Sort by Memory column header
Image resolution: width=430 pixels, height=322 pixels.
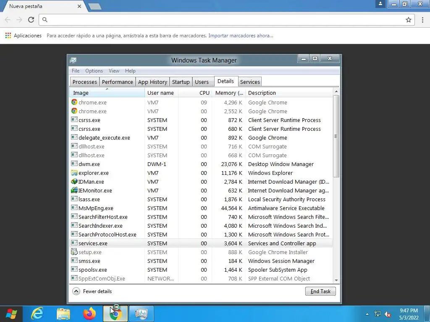point(228,93)
